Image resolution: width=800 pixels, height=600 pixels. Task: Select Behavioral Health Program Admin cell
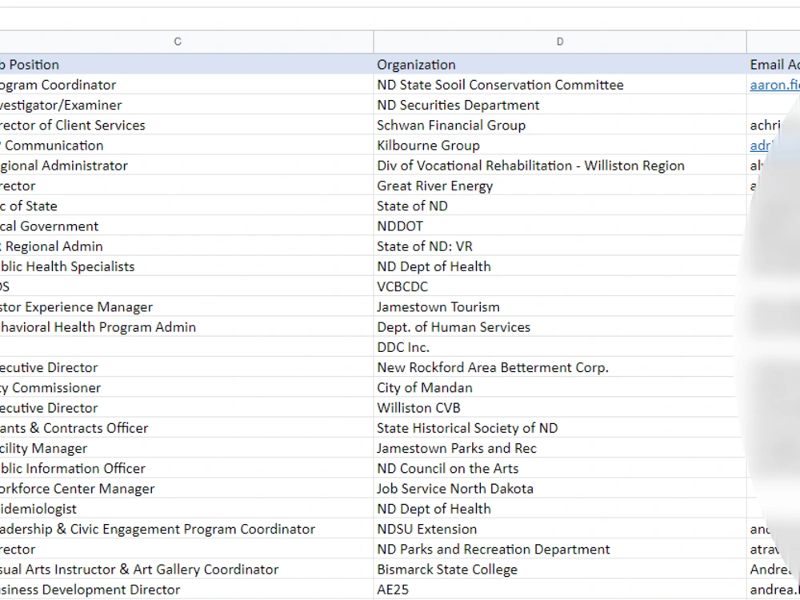click(x=186, y=327)
